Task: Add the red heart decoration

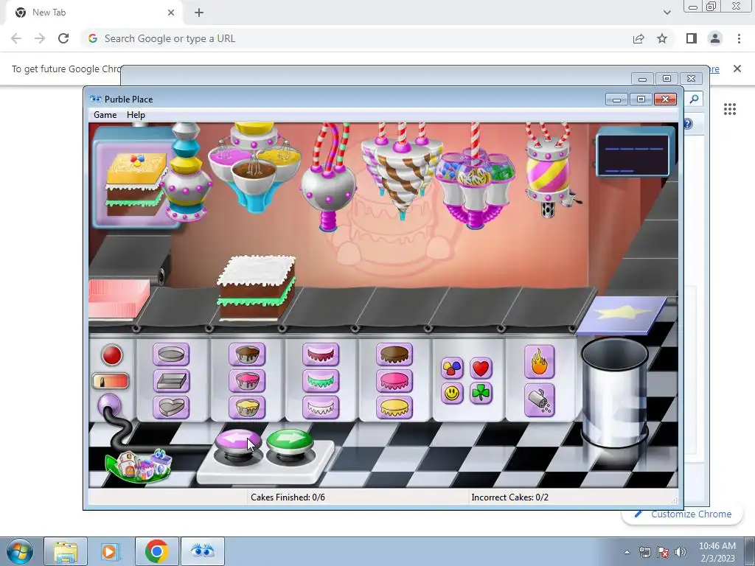Action: point(481,368)
